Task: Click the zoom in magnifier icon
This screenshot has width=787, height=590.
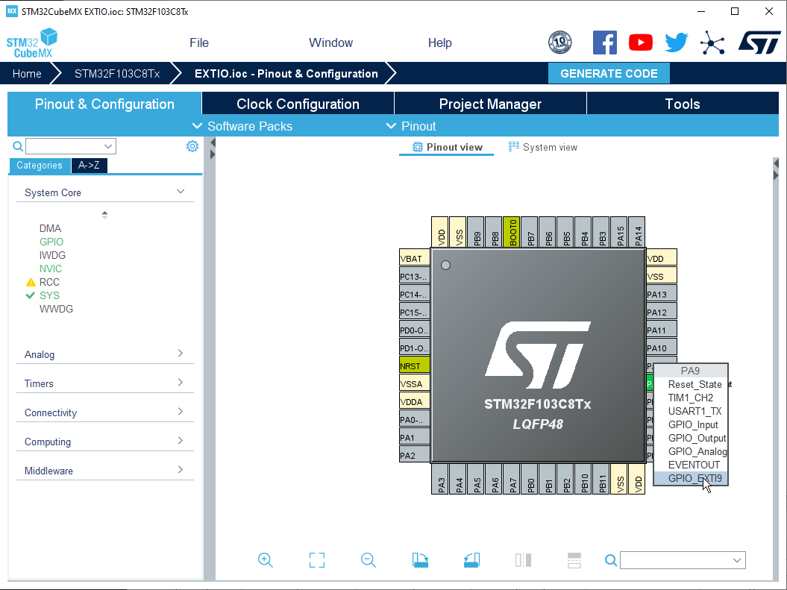Action: click(265, 560)
